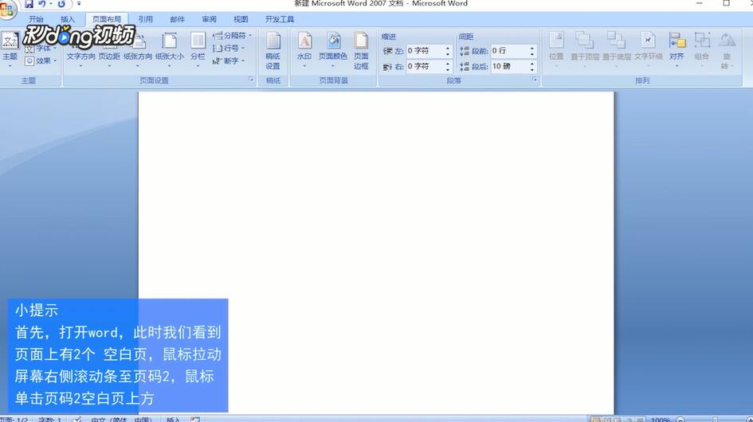The height and width of the screenshot is (422, 753).
Task: Click 置于顶层 bring to front
Action: coord(585,50)
